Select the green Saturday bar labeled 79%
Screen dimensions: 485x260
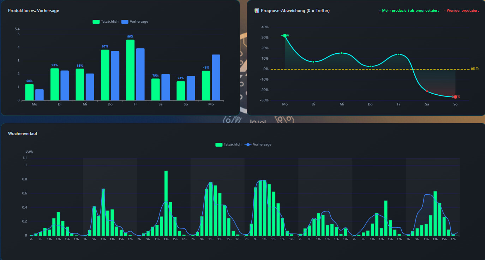point(156,89)
